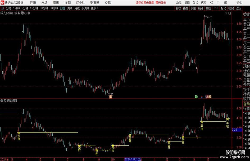Switch to the 15分钟 period tab

(x=34, y=8)
